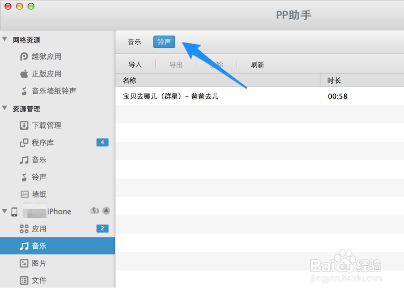Select music note icon under 资源管理

(x=24, y=160)
